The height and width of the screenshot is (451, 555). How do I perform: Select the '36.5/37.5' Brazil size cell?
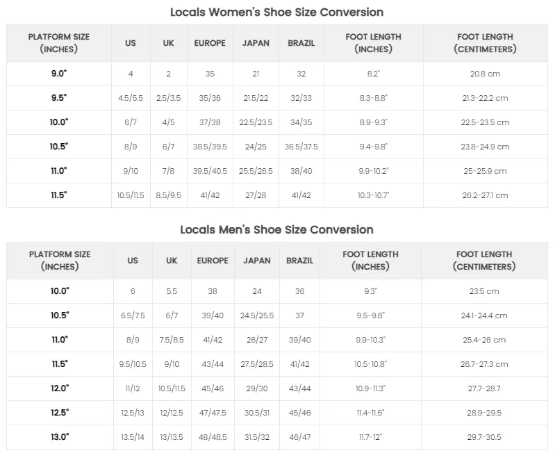point(301,147)
